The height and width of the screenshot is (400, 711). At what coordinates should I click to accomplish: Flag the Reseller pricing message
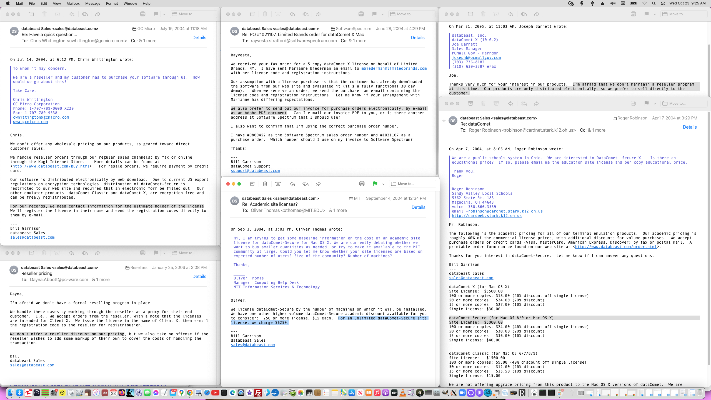click(x=156, y=253)
